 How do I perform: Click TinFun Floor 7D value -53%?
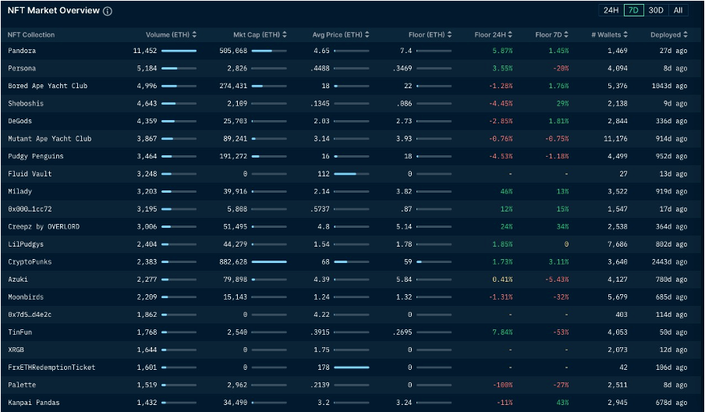[x=561, y=332]
